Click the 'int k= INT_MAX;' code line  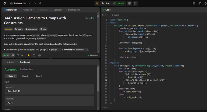click(x=127, y=68)
